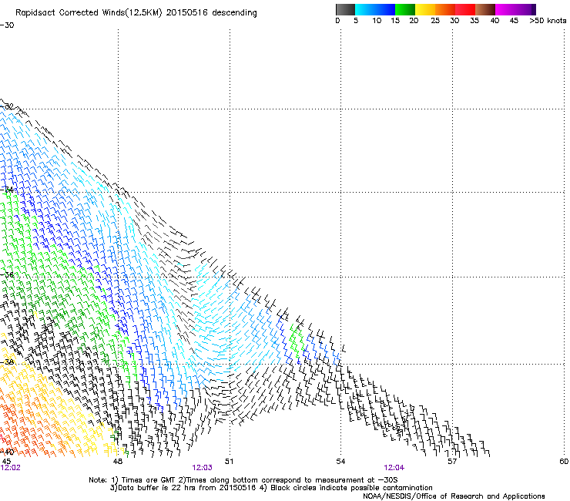Click the orange 25-30 knots legend segment
Image resolution: width=570 pixels, height=501 pixels.
[x=445, y=9]
